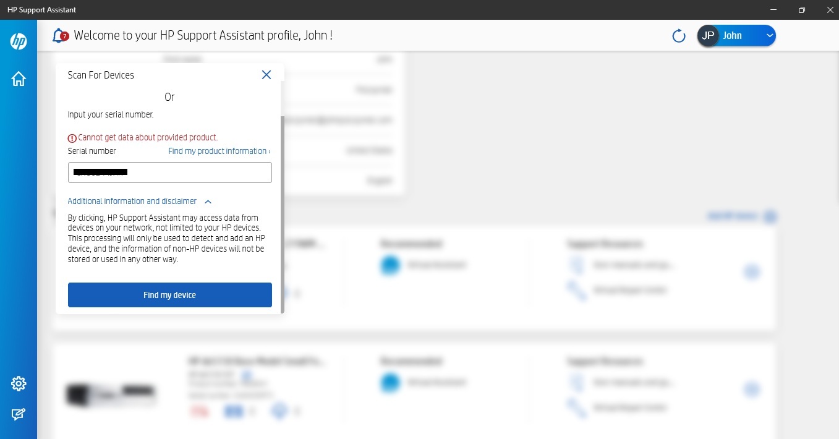Click the Find my device button
Viewport: 839px width, 439px height.
(x=170, y=295)
